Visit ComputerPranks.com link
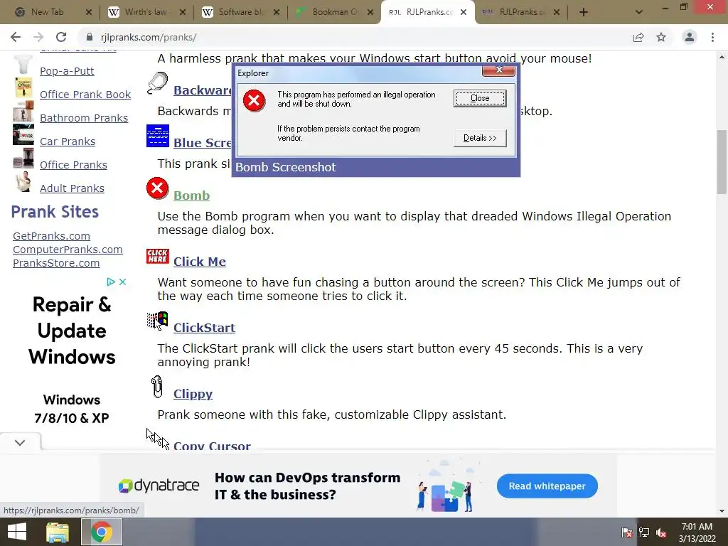728x546 pixels. click(68, 250)
